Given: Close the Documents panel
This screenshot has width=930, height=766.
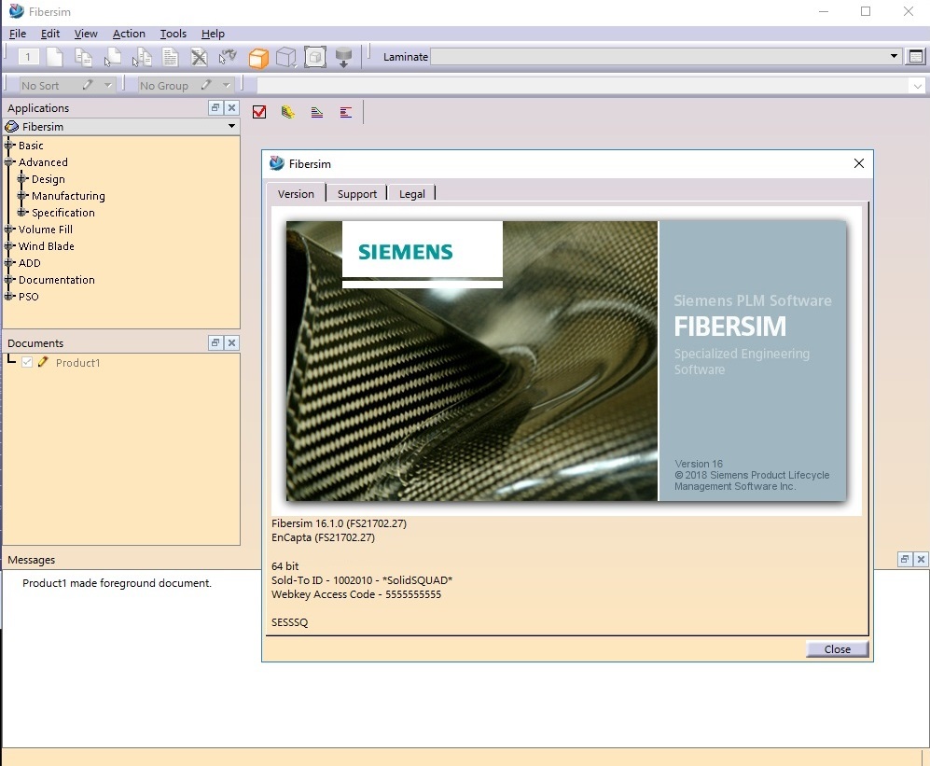Looking at the screenshot, I should pos(232,342).
